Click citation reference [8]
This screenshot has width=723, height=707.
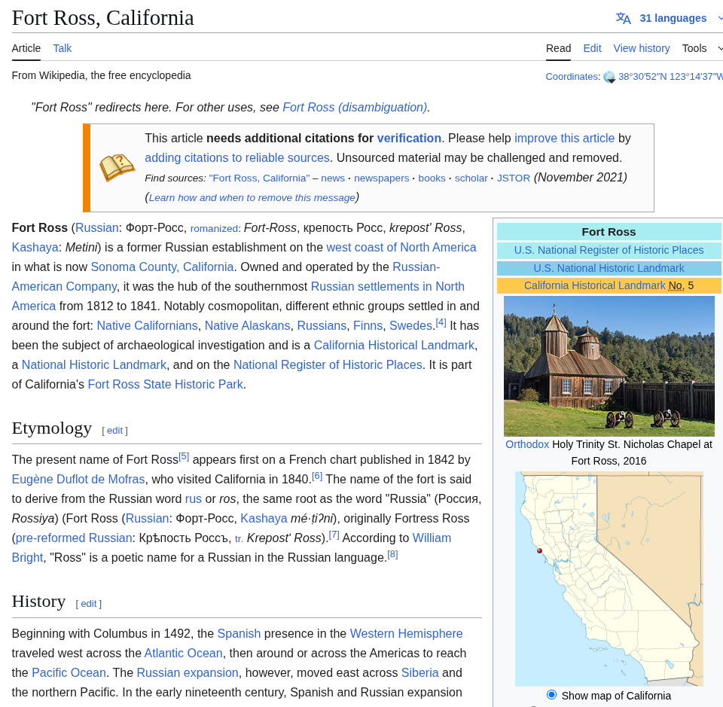pyautogui.click(x=392, y=554)
